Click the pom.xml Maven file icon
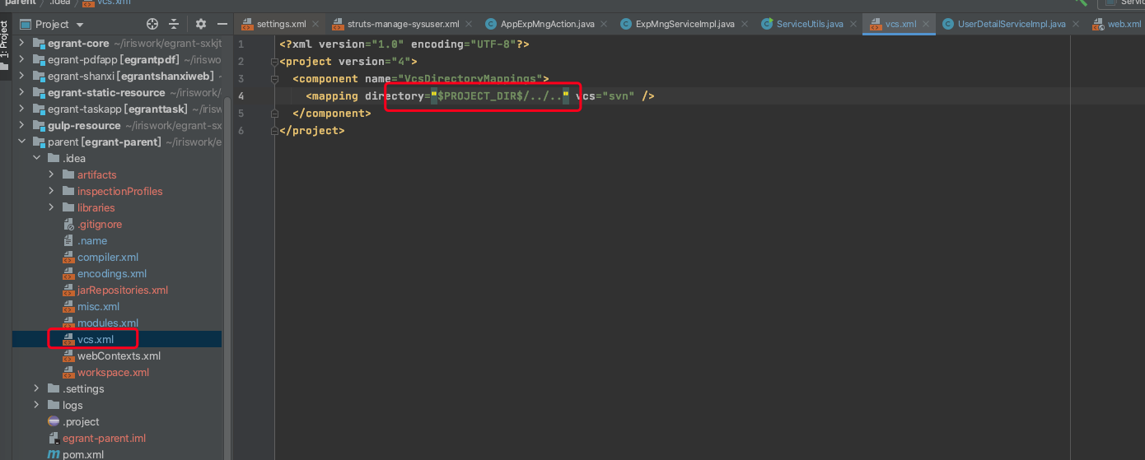 pos(54,454)
